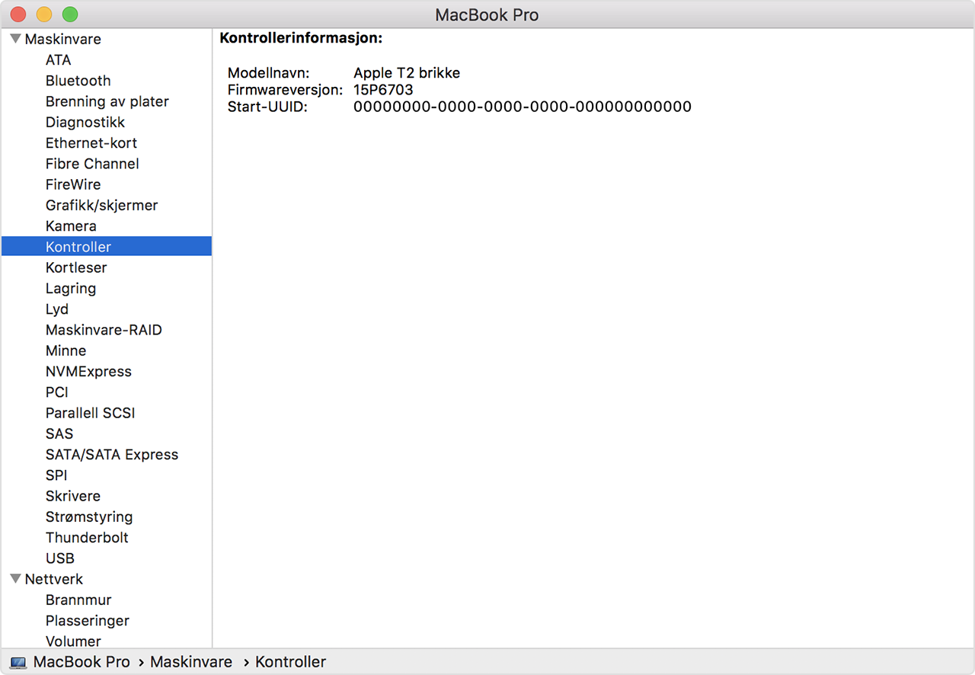Open the Grafikk/skjermer hardware entry
Viewport: 975px width, 675px height.
(x=101, y=206)
